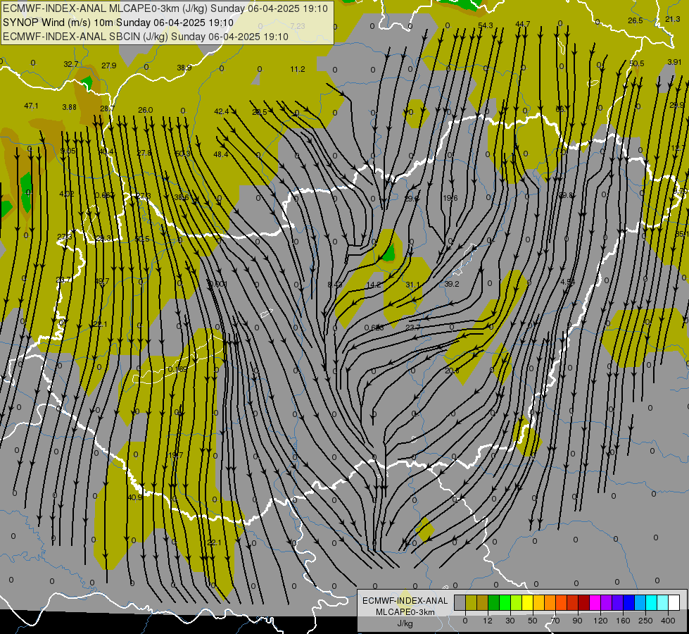This screenshot has height=634, width=689.
Task: Click the gray legend color swatch
Action: 460,602
